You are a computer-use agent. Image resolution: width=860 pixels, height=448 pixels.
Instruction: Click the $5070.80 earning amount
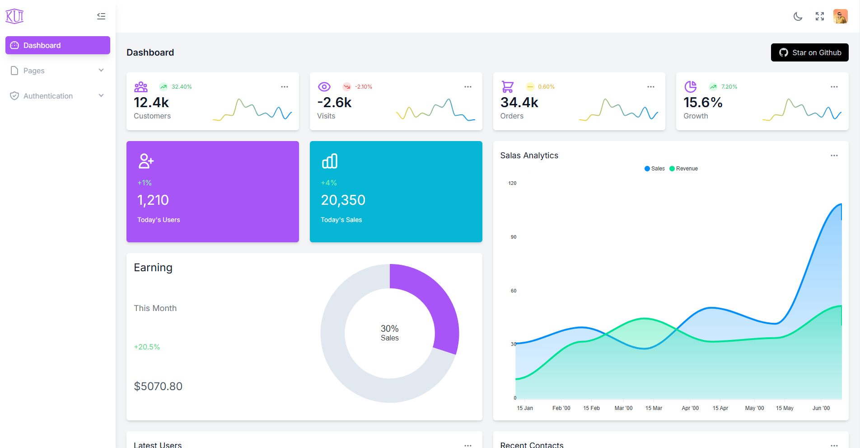[x=158, y=386]
